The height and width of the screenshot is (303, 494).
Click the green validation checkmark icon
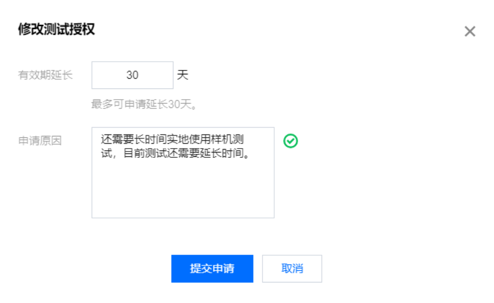click(290, 141)
